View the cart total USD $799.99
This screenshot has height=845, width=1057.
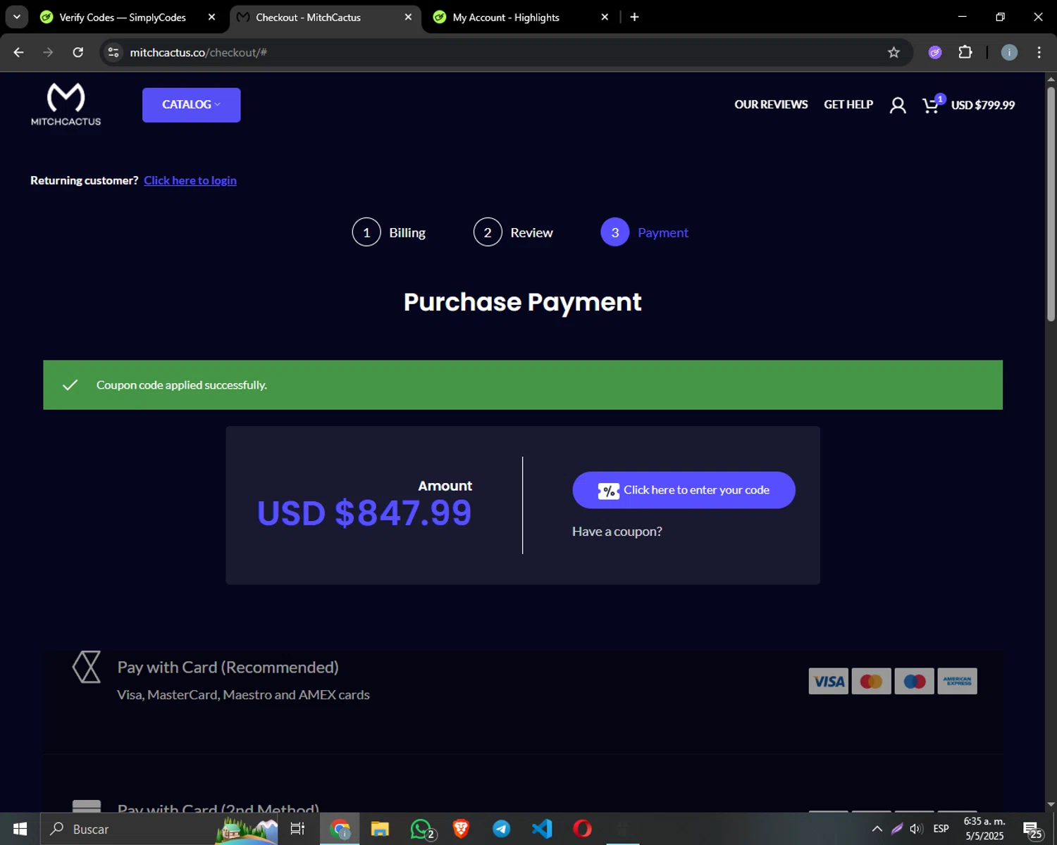pyautogui.click(x=983, y=105)
